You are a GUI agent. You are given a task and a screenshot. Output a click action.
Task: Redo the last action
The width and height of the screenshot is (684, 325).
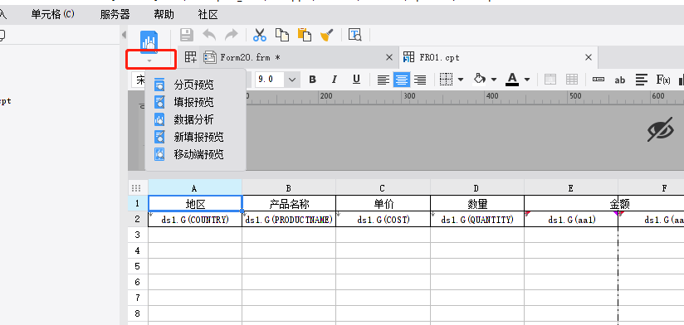[232, 35]
